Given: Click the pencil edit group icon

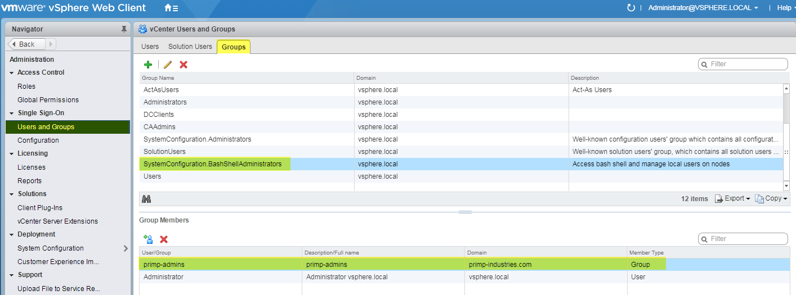Looking at the screenshot, I should click(x=167, y=65).
